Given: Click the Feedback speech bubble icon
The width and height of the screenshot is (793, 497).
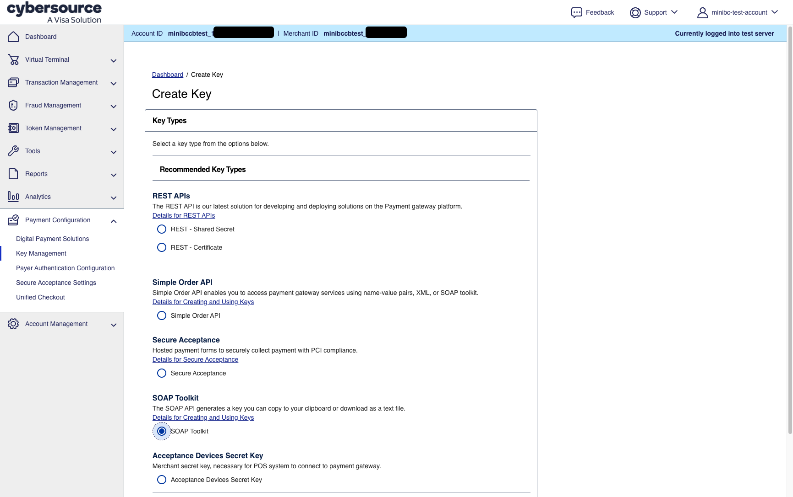Looking at the screenshot, I should [x=576, y=12].
